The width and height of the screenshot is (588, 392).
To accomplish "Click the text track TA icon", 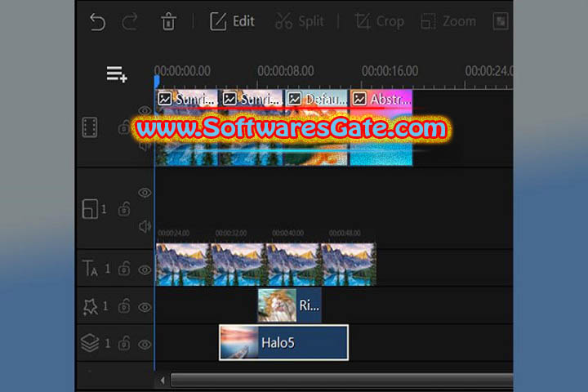I will pyautogui.click(x=90, y=269).
